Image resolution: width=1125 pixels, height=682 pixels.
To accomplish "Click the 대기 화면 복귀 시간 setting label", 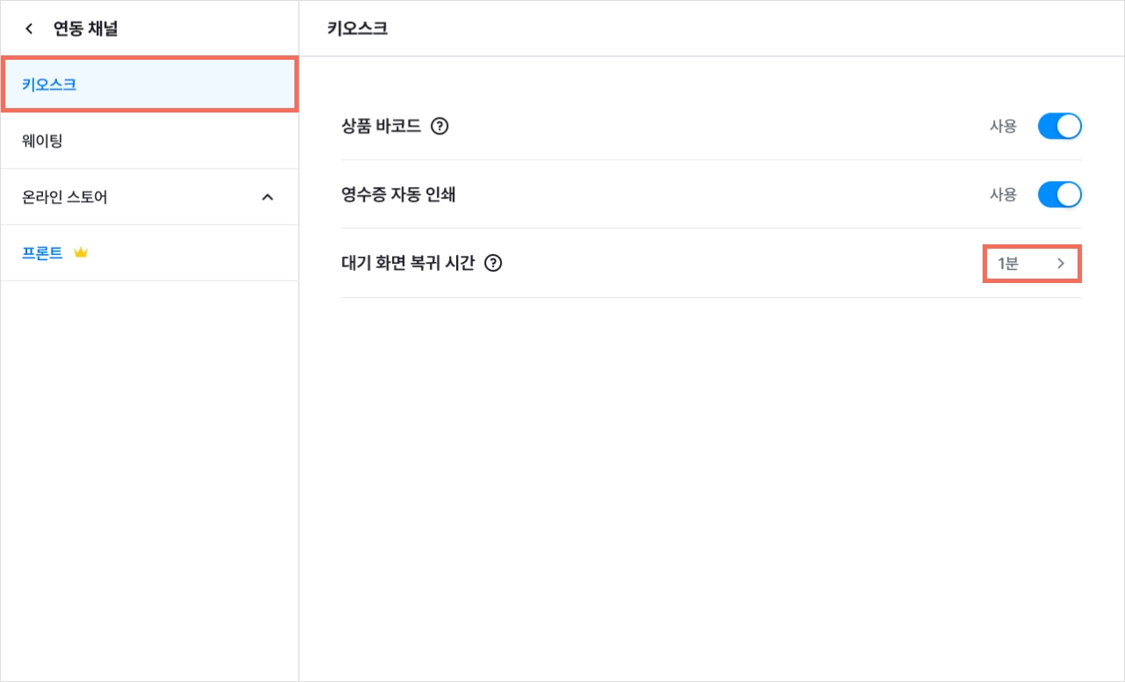I will point(408,263).
